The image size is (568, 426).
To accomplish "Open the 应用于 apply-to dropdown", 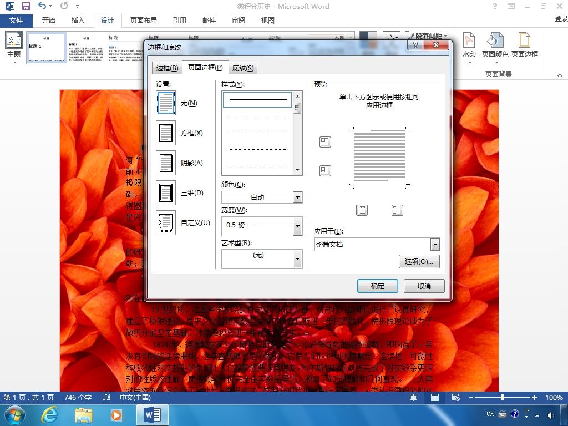I will click(435, 245).
